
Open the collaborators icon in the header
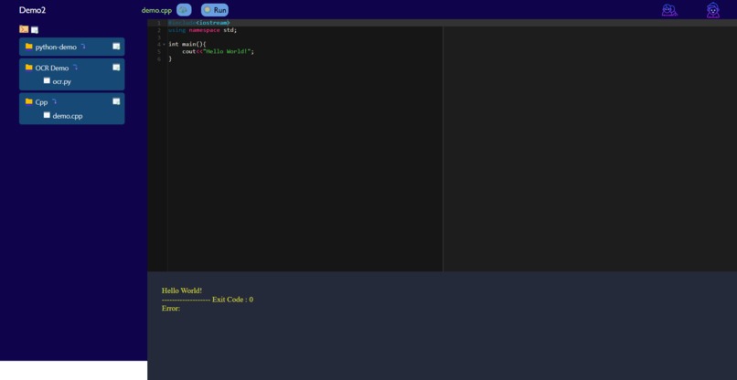pos(669,10)
